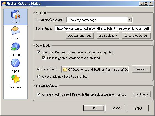Dismiss dialog with Cancel button
This screenshot has height=116, width=155.
(x=116, y=108)
